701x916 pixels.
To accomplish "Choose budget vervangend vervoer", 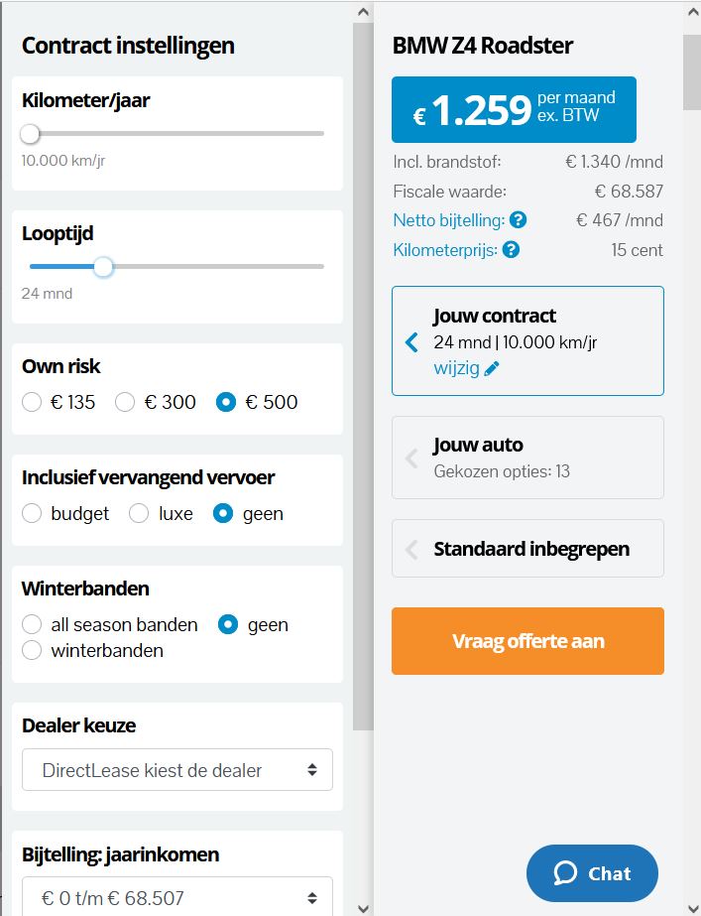I will tap(32, 513).
